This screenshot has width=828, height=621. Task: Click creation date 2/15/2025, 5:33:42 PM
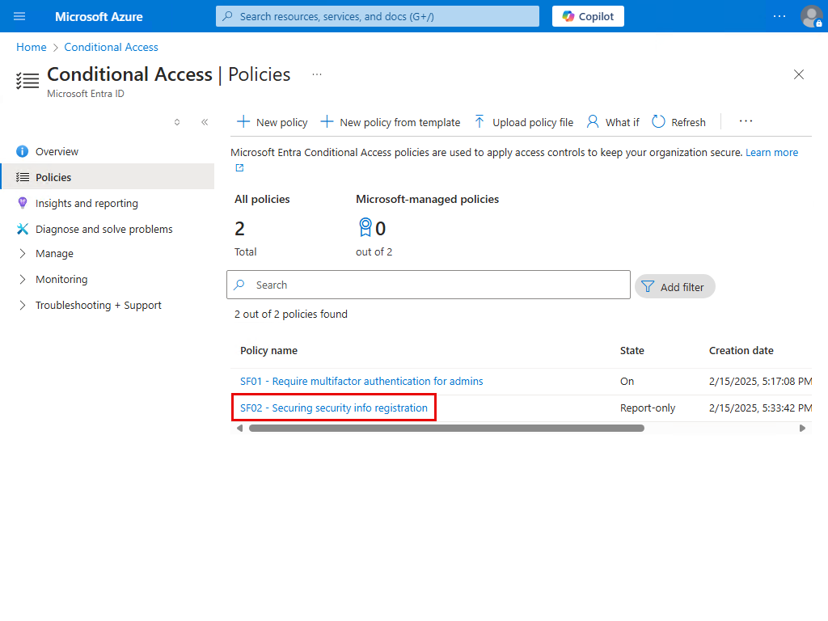click(x=760, y=408)
